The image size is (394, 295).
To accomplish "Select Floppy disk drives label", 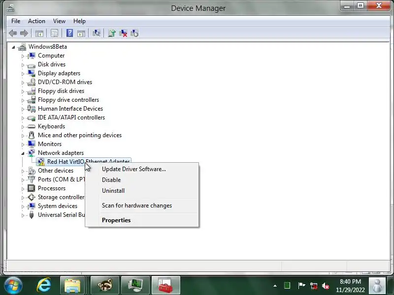I will tap(61, 91).
